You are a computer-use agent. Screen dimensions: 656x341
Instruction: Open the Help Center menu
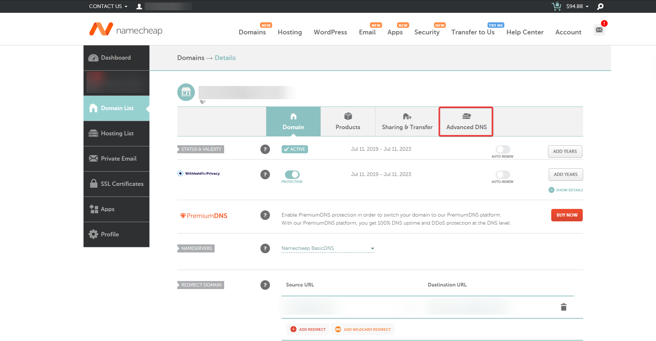[525, 32]
